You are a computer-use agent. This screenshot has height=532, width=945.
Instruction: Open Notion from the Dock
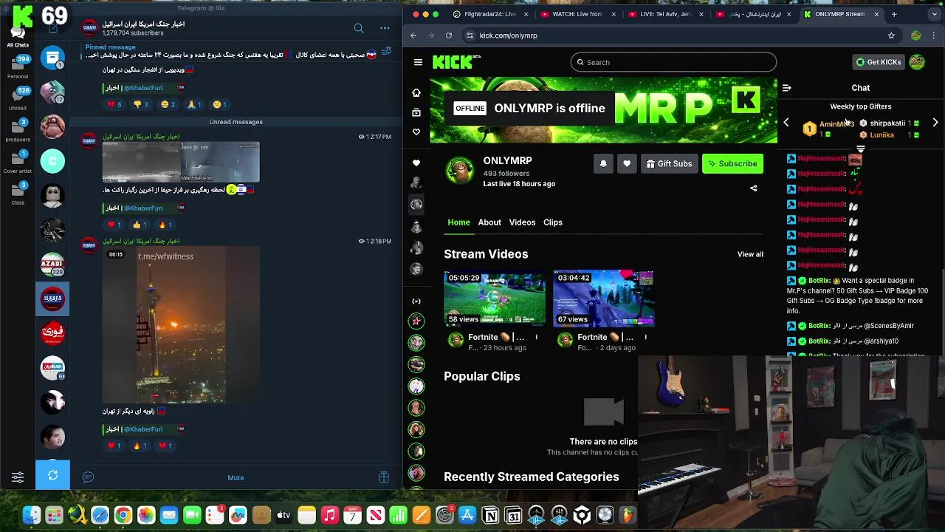pyautogui.click(x=490, y=515)
